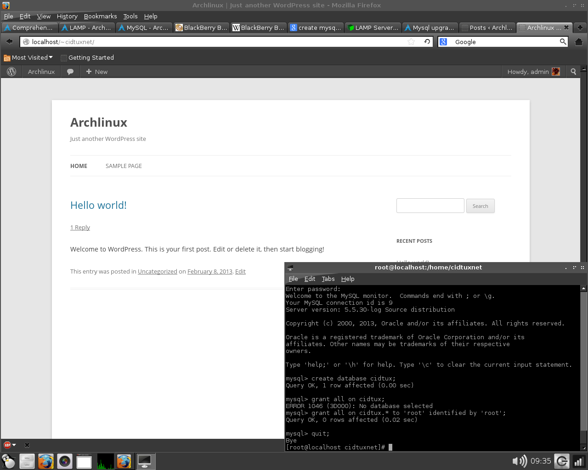Click the volume speaker icon in tray
588x470 pixels.
point(519,461)
